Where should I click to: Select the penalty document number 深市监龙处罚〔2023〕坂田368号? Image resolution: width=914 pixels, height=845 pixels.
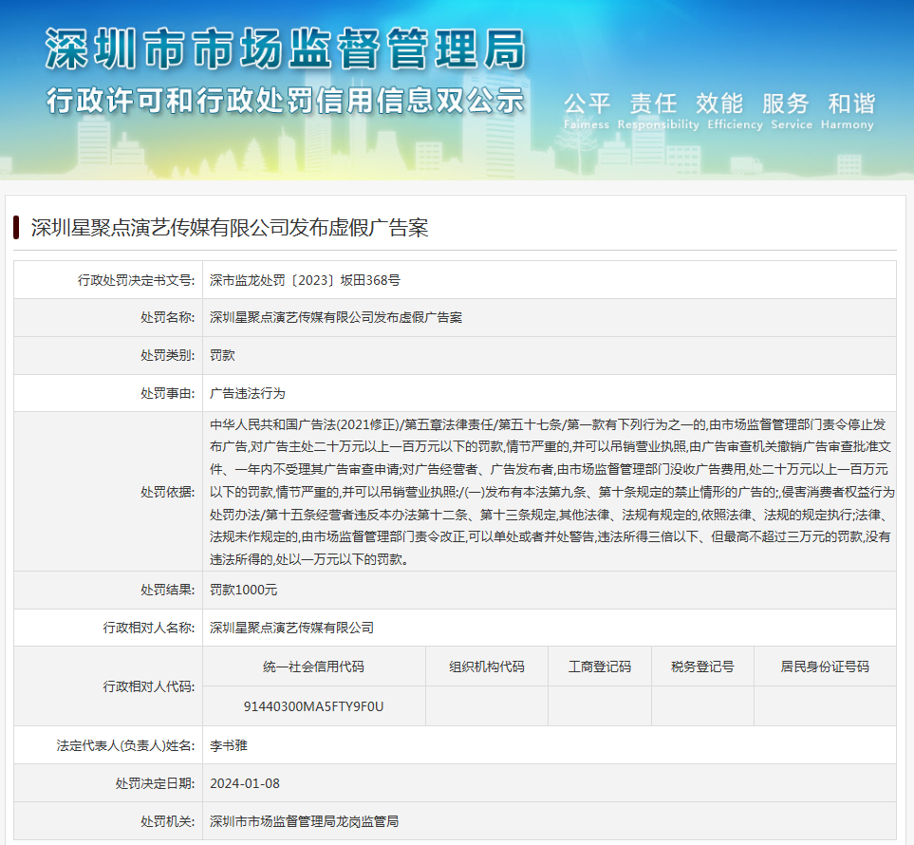pyautogui.click(x=305, y=280)
